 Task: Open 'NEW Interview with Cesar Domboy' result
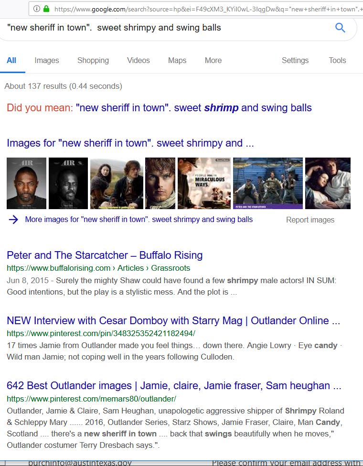coord(173,321)
